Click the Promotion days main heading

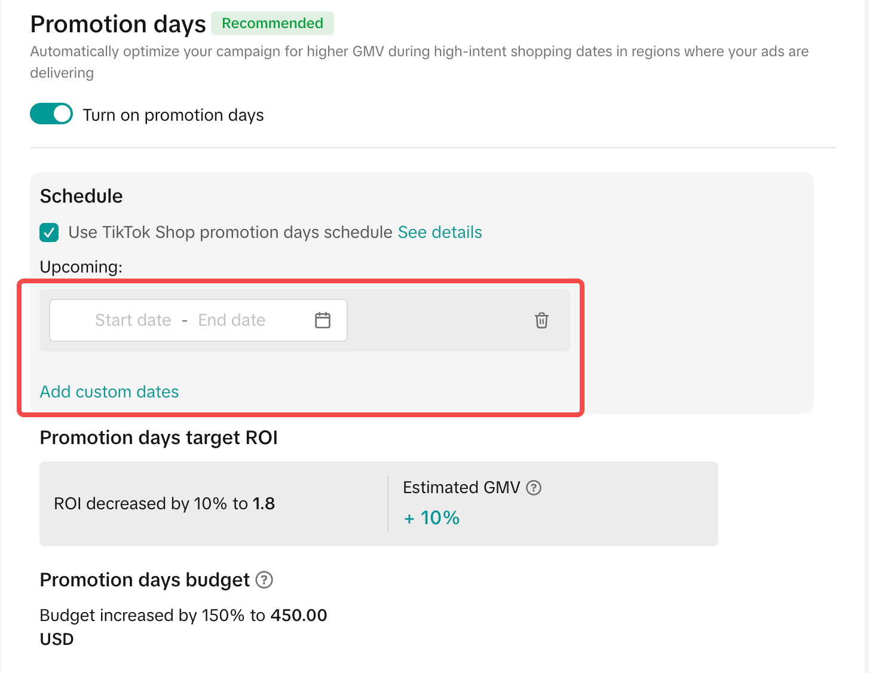tap(118, 25)
